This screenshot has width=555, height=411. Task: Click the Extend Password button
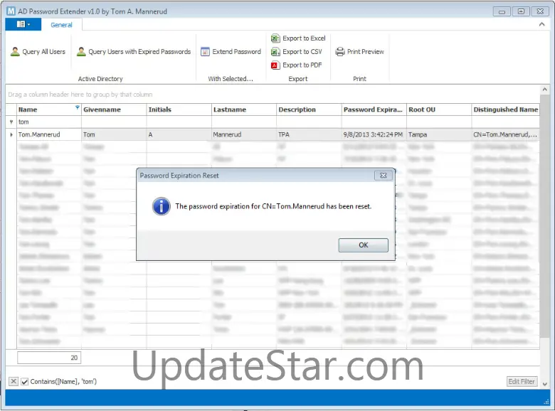pyautogui.click(x=231, y=52)
